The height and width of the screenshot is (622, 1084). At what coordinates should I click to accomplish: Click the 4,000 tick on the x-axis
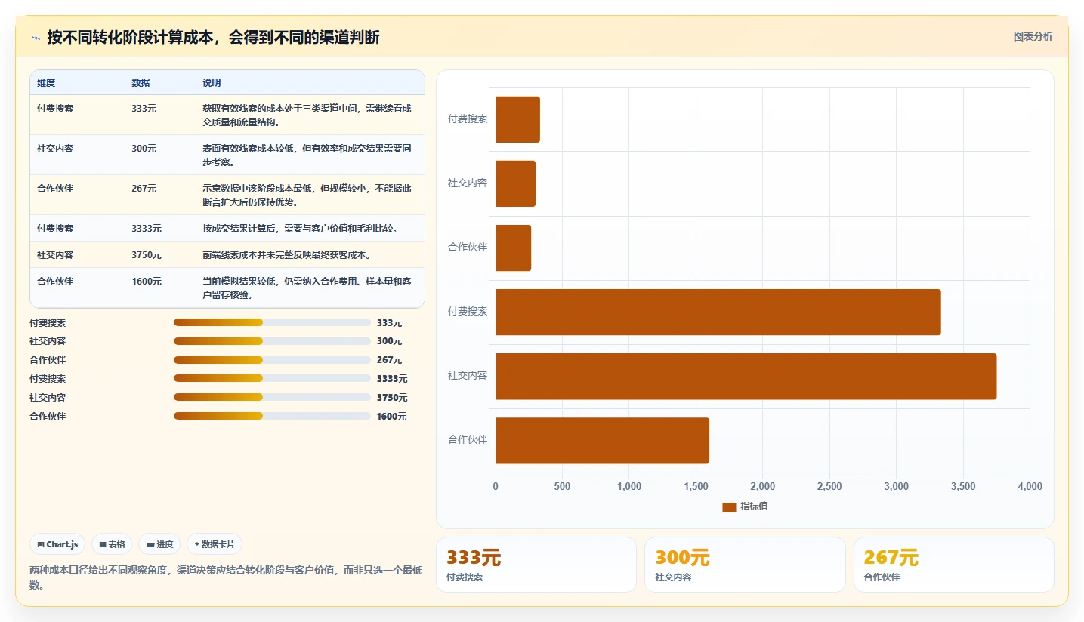pos(1030,486)
